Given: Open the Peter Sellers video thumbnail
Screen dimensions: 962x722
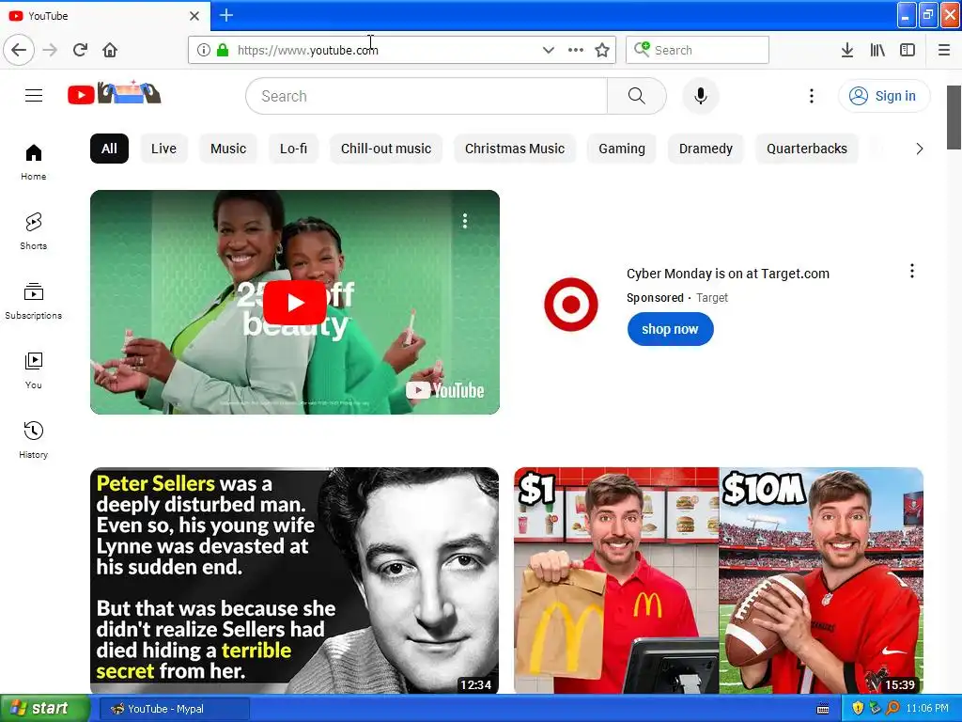Looking at the screenshot, I should click(294, 581).
